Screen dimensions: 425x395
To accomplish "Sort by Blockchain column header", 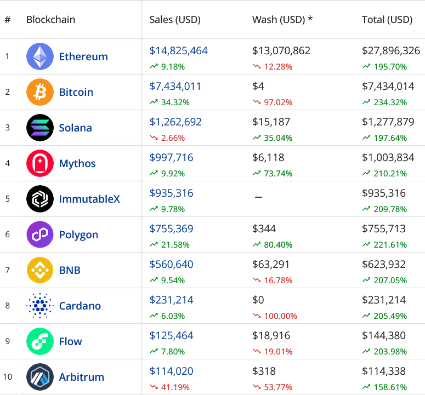I will (50, 20).
